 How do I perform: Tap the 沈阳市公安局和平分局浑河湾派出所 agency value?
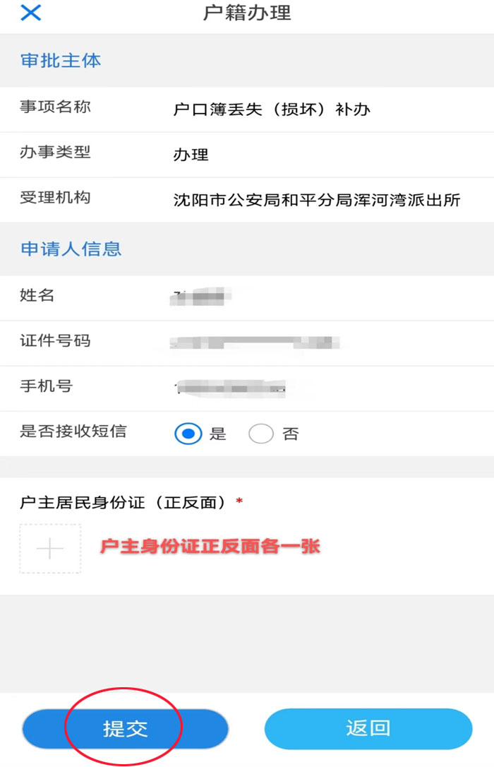317,200
